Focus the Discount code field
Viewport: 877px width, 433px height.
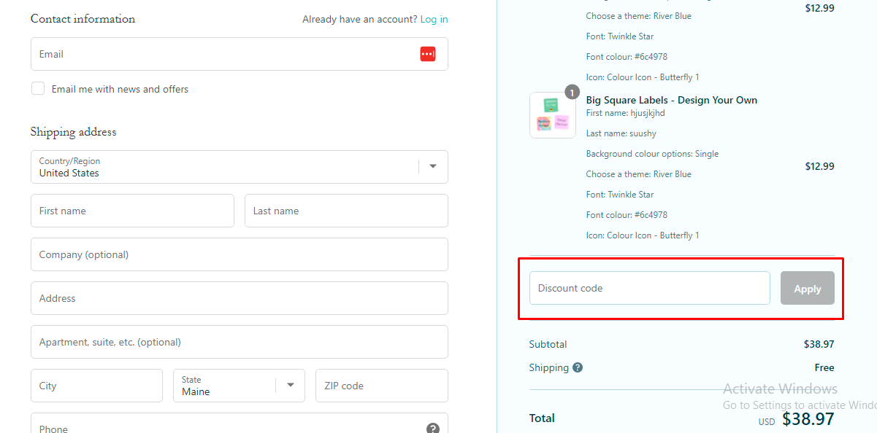[650, 288]
